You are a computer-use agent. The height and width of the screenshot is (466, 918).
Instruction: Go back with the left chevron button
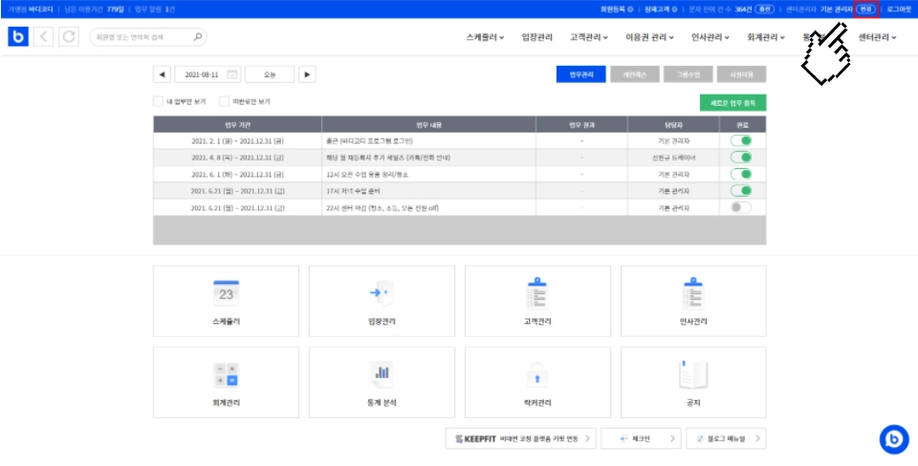[x=44, y=37]
